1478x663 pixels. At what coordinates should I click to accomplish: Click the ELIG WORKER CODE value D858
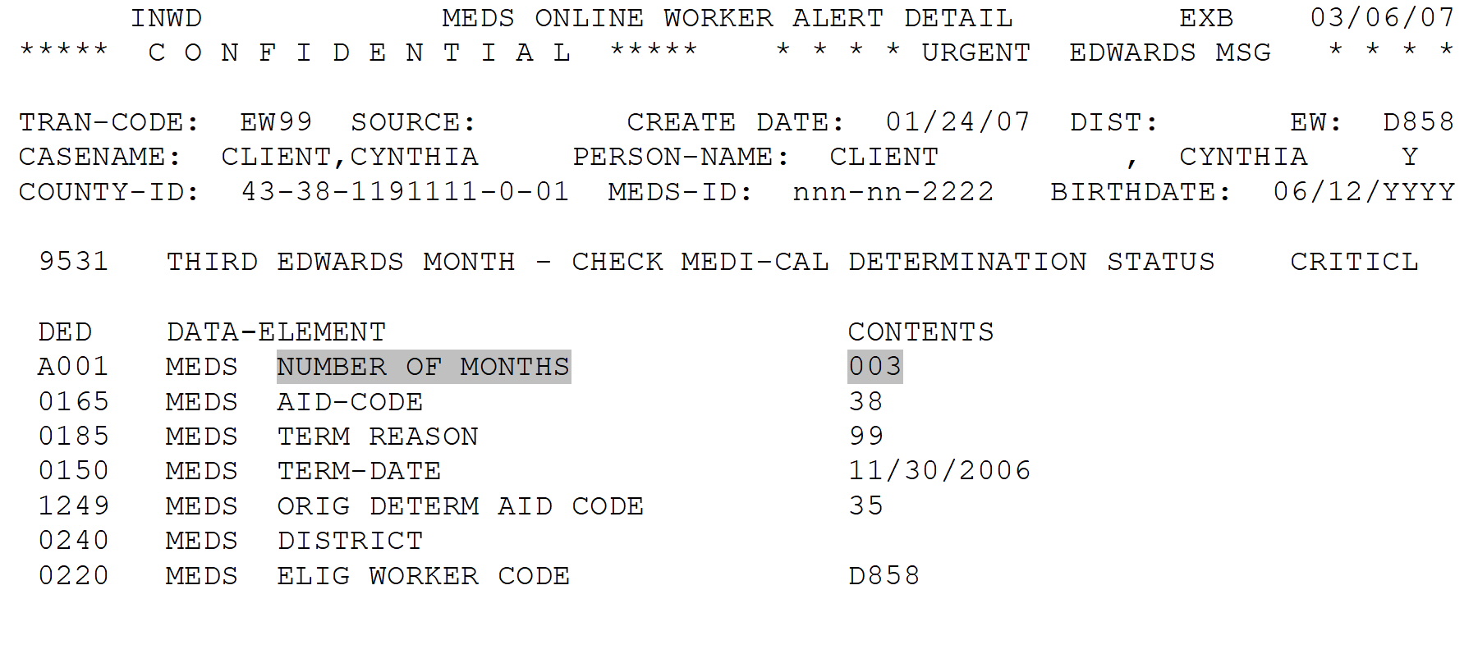884,576
